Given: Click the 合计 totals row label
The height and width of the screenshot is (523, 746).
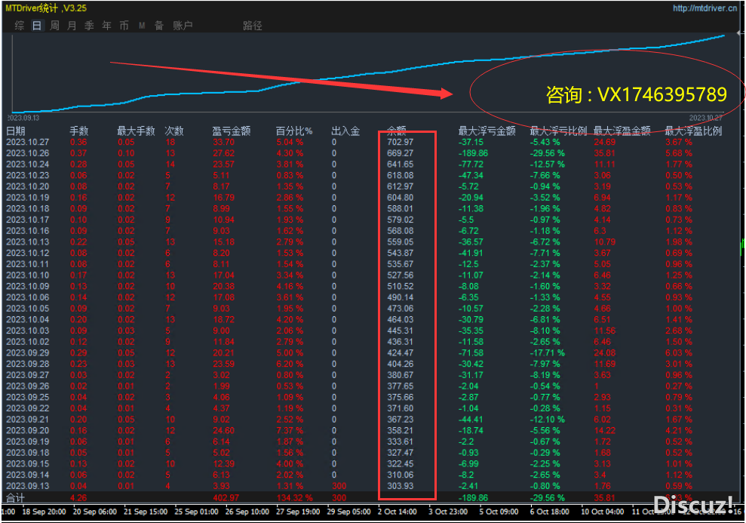Looking at the screenshot, I should pos(16,497).
